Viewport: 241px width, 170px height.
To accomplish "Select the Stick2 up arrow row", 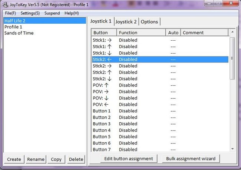I will tap(160, 72).
